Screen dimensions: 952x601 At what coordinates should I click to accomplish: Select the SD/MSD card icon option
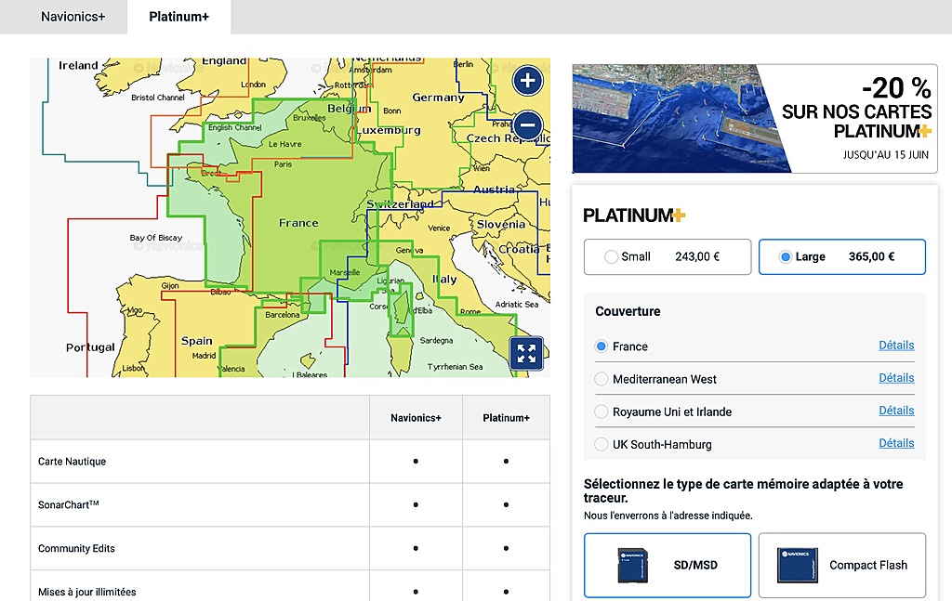coord(668,565)
